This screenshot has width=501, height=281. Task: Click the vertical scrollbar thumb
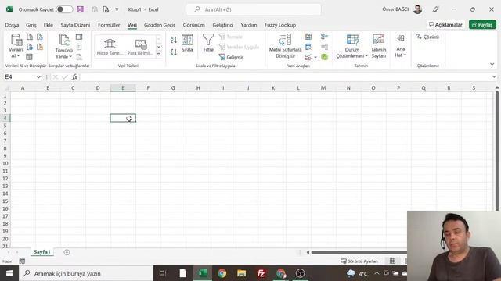point(497,151)
